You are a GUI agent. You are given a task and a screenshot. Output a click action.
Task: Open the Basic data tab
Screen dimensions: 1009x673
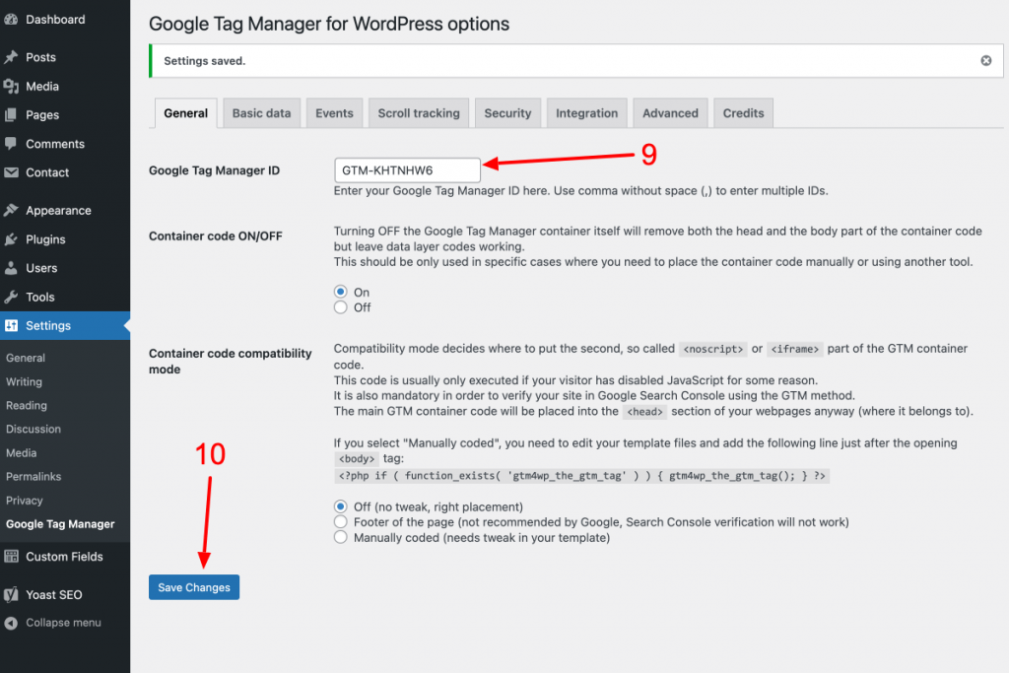[x=261, y=113]
